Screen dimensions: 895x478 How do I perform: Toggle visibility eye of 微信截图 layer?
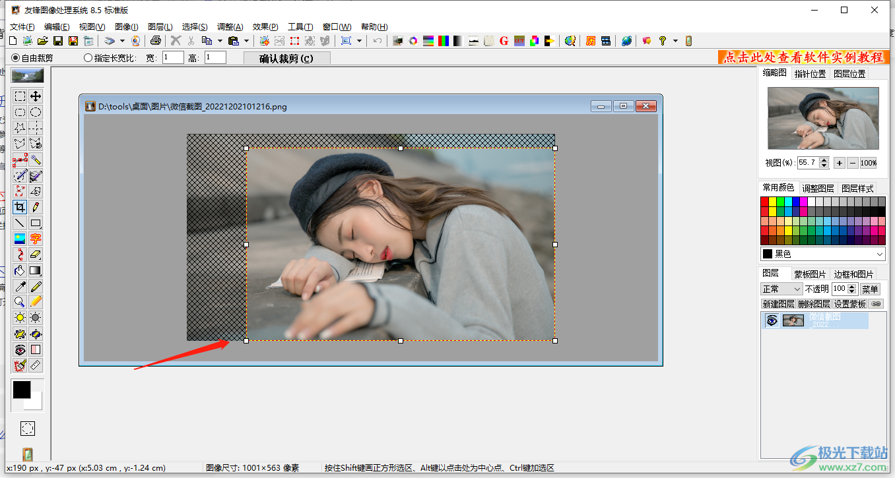[771, 320]
